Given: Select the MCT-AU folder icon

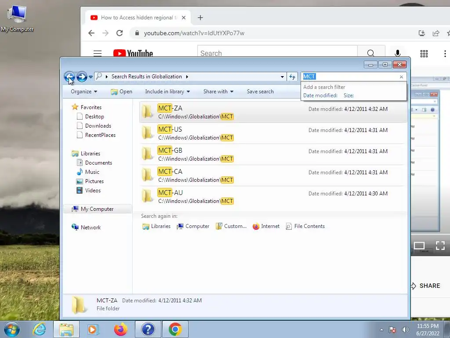Looking at the screenshot, I should pos(148,197).
